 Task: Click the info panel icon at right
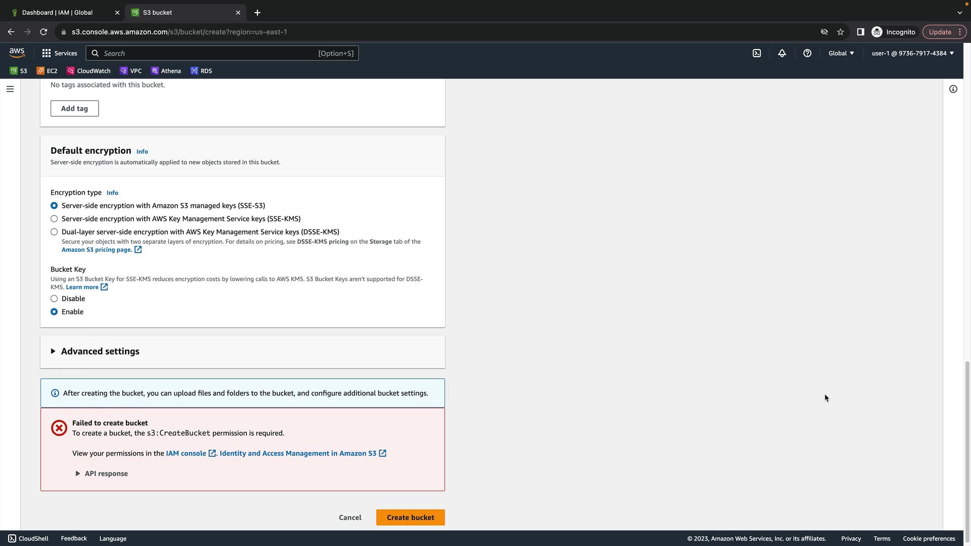coord(953,89)
